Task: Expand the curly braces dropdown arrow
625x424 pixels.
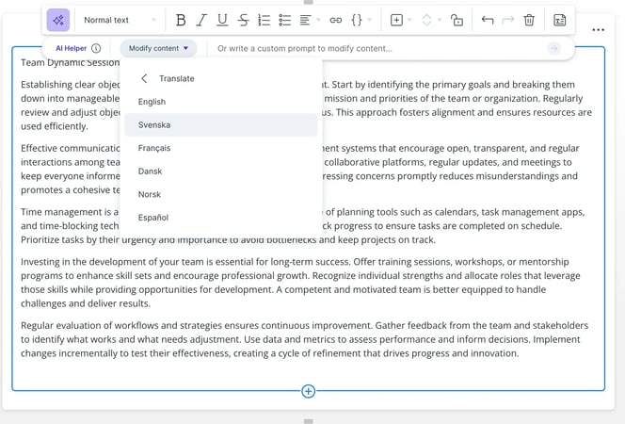Action: [370, 20]
